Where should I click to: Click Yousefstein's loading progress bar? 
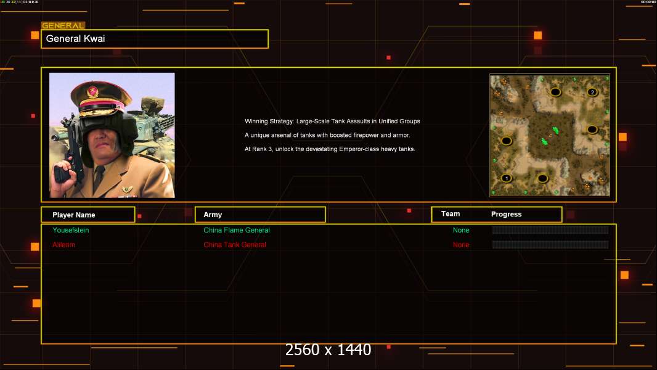550,230
